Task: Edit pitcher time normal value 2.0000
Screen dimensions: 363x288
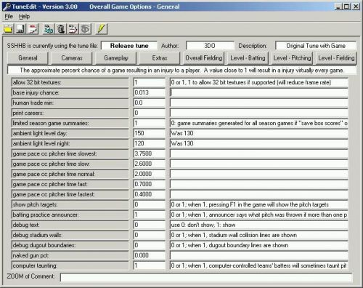Action: pos(149,174)
